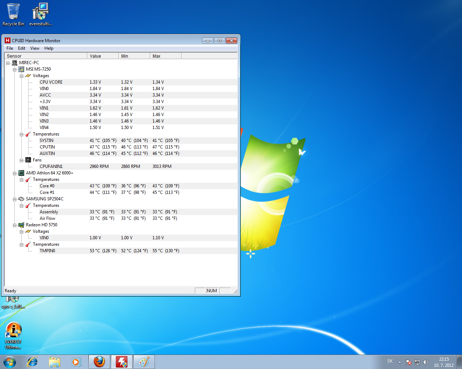The height and width of the screenshot is (369, 462).
Task: Switch to the HWMonitor taskbar button
Action: 122,362
